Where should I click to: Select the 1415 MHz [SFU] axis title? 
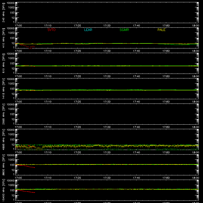pyautogui.click(x=3, y=89)
